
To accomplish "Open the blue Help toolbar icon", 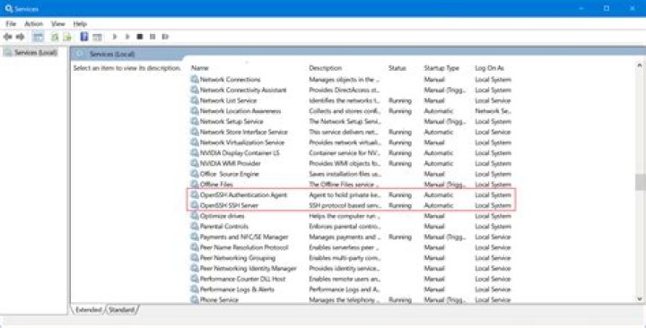I will [84, 37].
